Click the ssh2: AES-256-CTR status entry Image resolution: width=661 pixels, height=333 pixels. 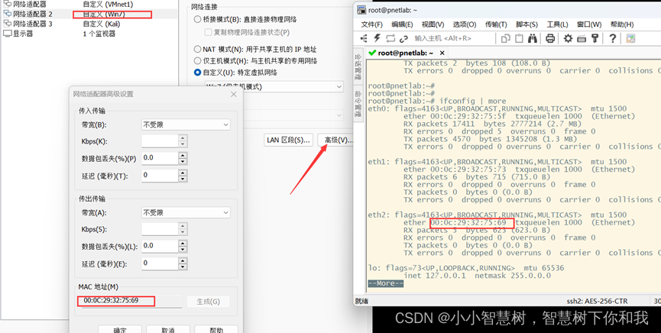tap(597, 301)
